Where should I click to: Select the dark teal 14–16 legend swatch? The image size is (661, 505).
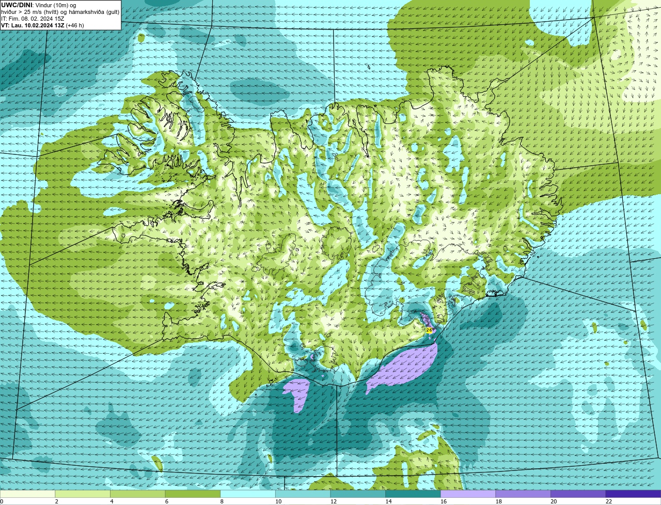click(413, 494)
